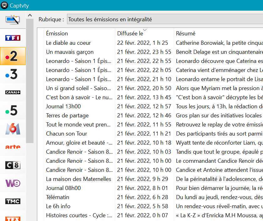
Task: Click summary starting 'Wyatt tente de réconforter'
Action: tap(219, 143)
